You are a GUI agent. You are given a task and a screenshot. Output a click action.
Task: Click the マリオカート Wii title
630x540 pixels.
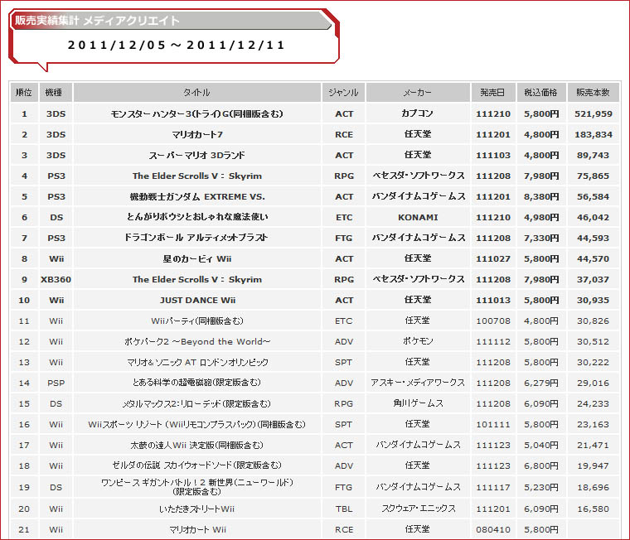point(197,529)
